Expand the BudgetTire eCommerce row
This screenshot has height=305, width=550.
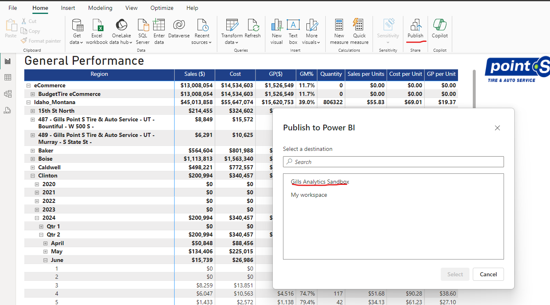point(33,94)
